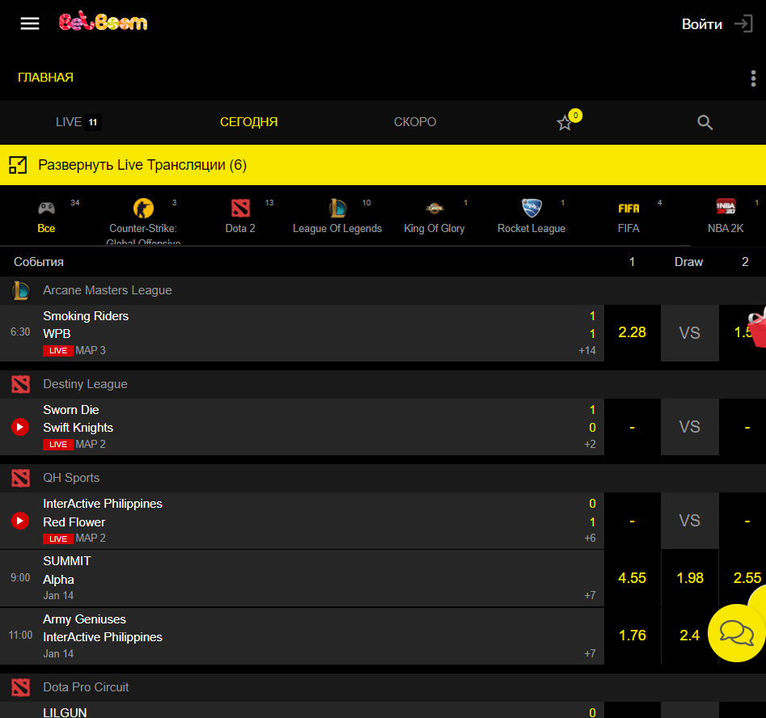Viewport: 766px width, 718px height.
Task: Click Dota Pro Circuit icon
Action: point(20,688)
